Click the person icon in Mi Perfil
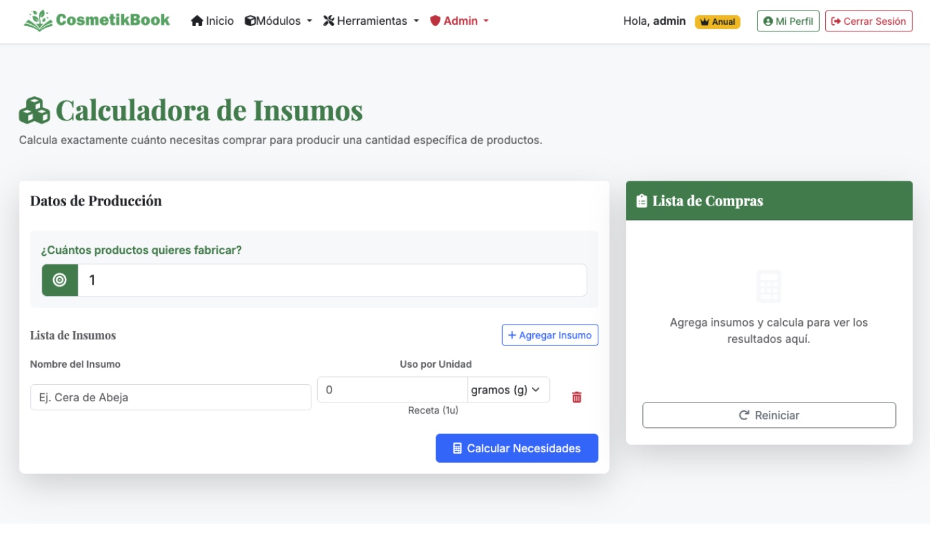 click(768, 20)
